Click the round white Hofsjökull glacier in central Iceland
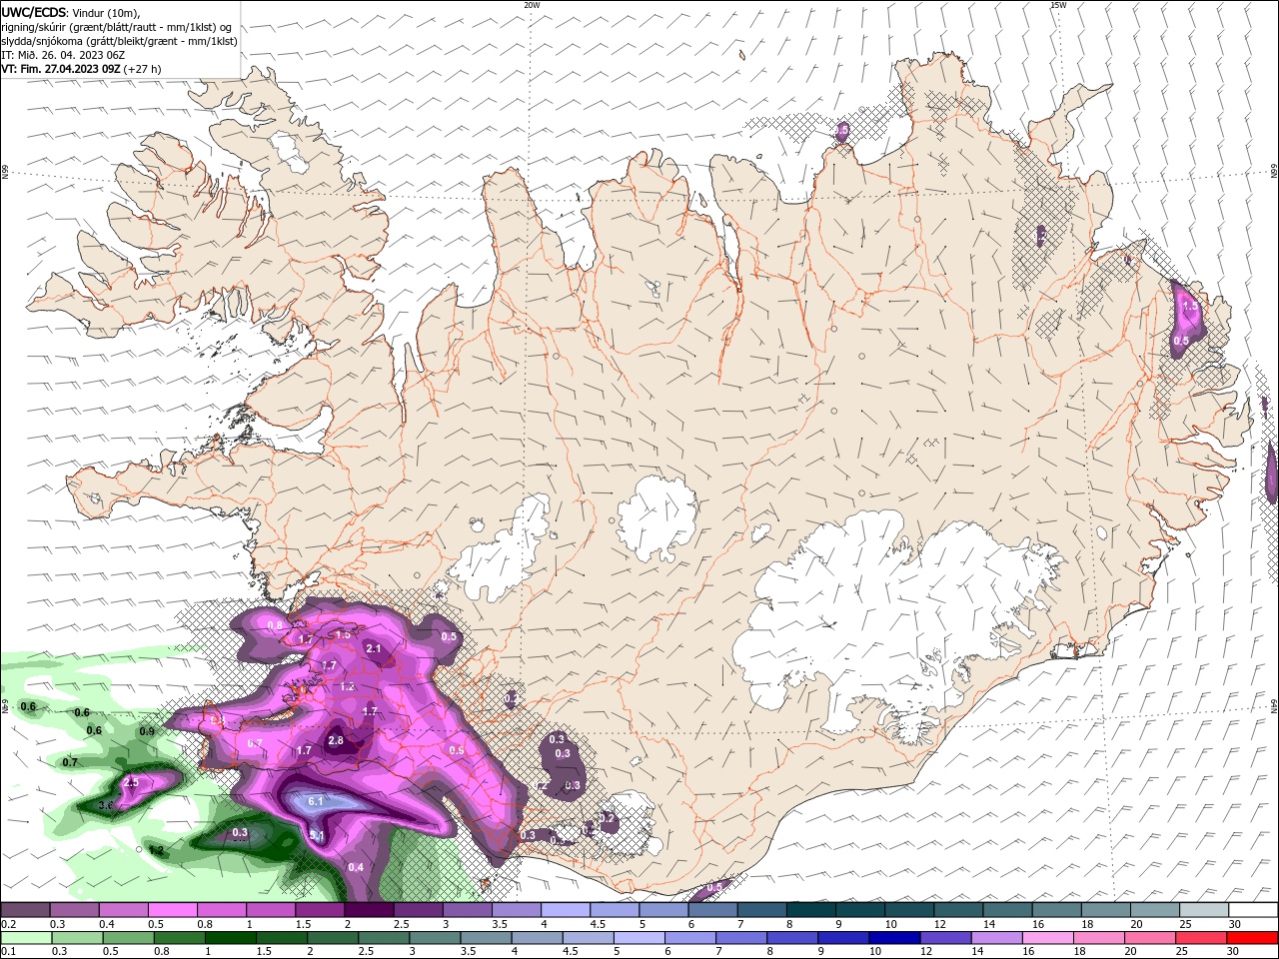 click(656, 518)
